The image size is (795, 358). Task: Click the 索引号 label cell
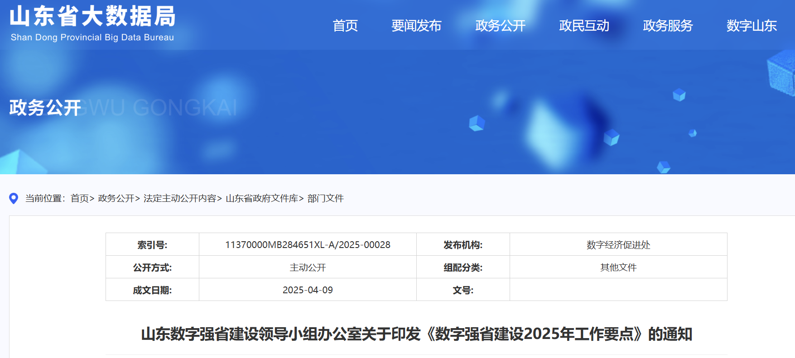pyautogui.click(x=152, y=245)
